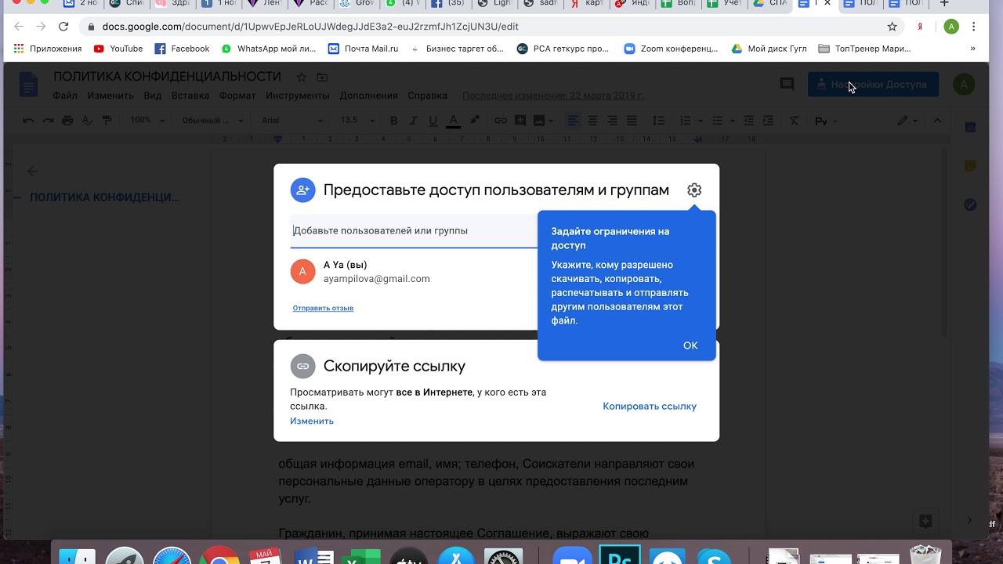This screenshot has width=1003, height=564.
Task: Select outline heading ПОЛИТИКА КОНФИДЕНЦИ...
Action: click(x=104, y=197)
